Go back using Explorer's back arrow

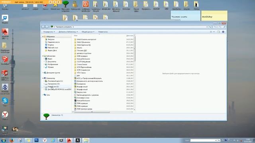43,27
